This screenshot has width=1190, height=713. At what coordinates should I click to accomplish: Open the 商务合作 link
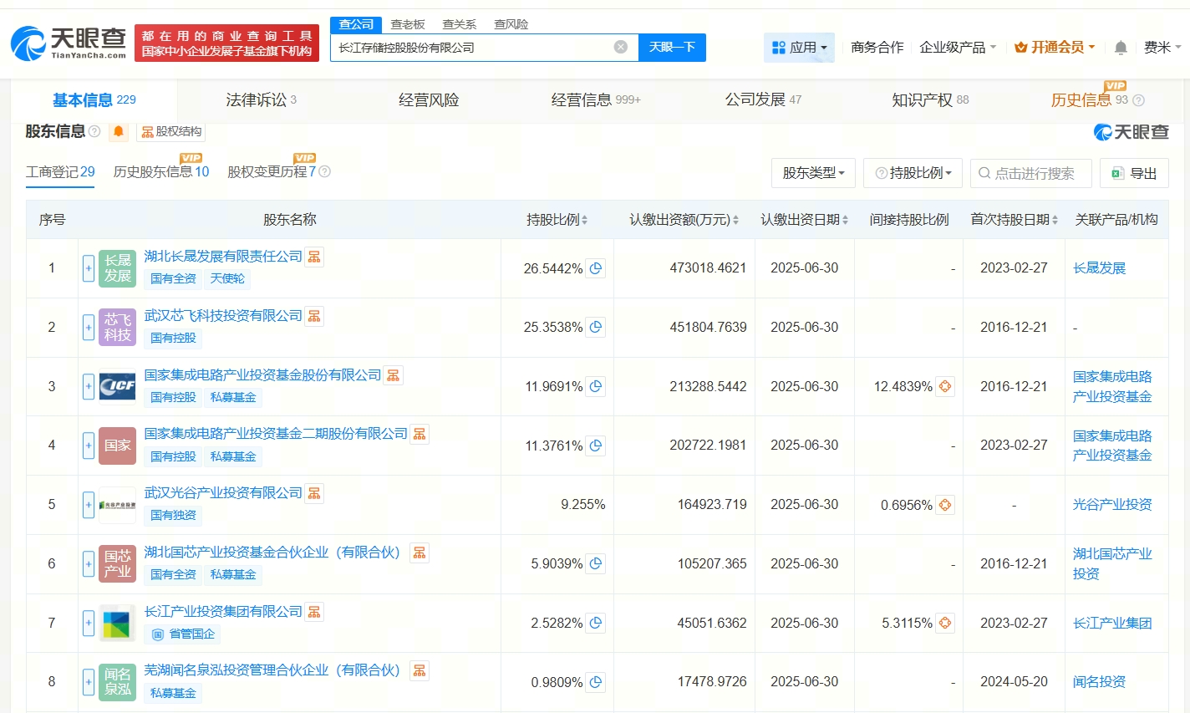click(x=877, y=48)
